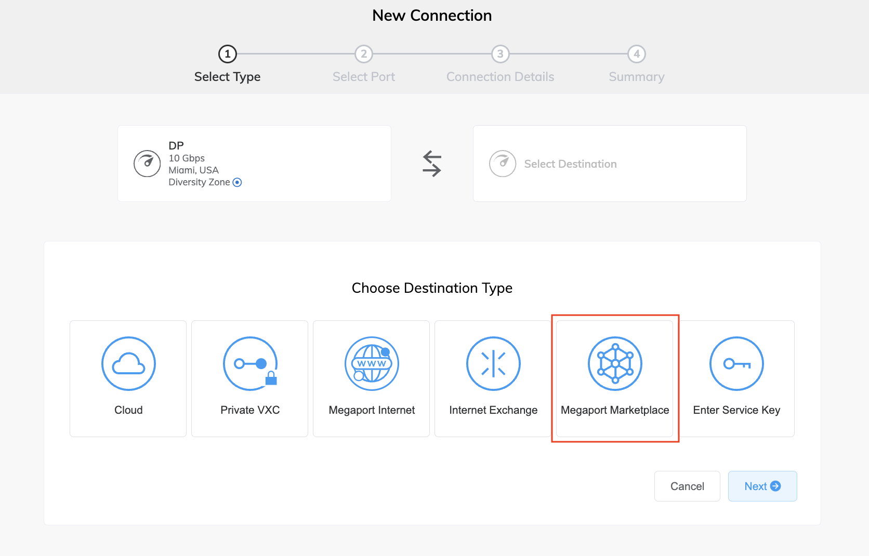The height and width of the screenshot is (556, 869).
Task: Click the Megaport Marketplace label
Action: [x=615, y=410]
